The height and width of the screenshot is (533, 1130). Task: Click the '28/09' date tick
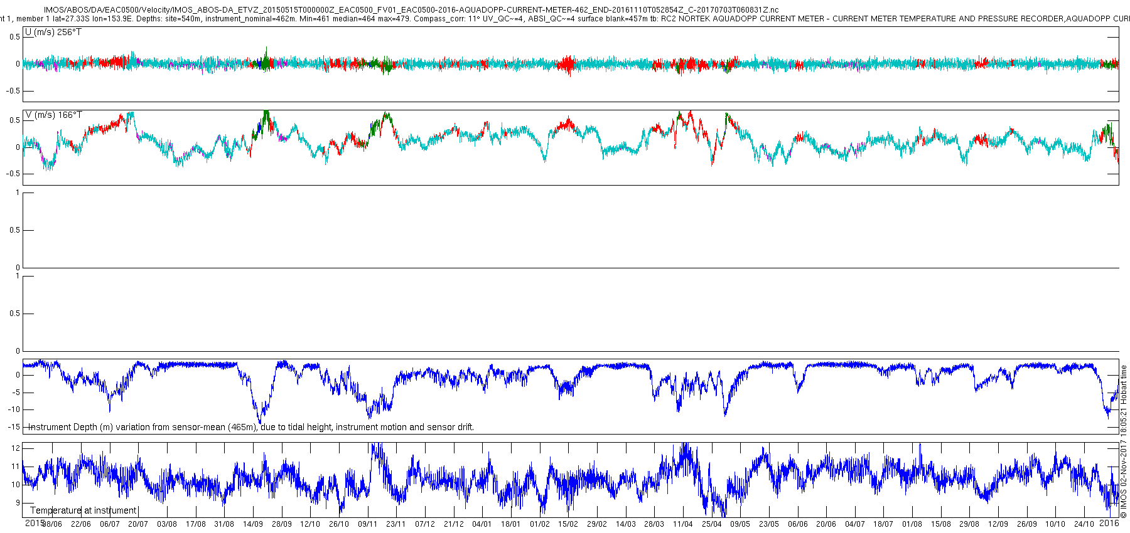(281, 524)
